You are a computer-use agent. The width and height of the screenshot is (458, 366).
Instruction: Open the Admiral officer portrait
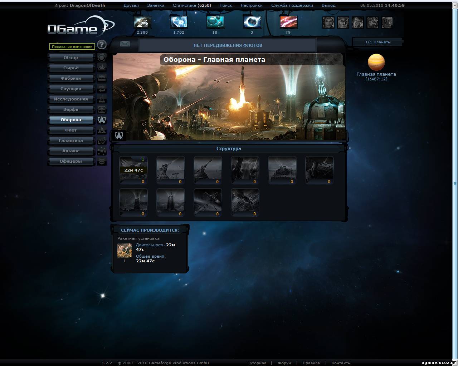(343, 23)
